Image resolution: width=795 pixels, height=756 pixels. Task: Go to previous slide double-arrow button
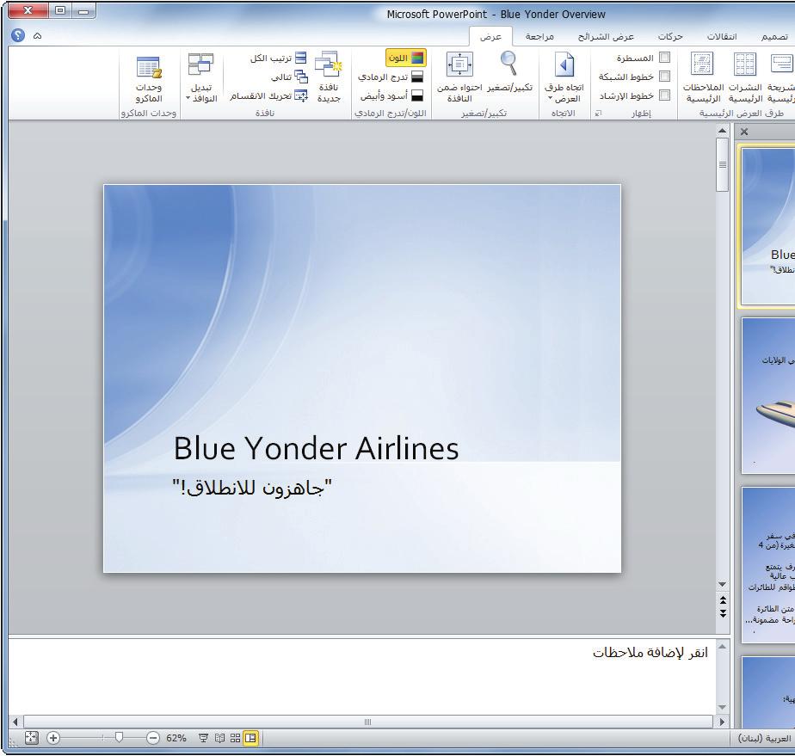pyautogui.click(x=723, y=600)
